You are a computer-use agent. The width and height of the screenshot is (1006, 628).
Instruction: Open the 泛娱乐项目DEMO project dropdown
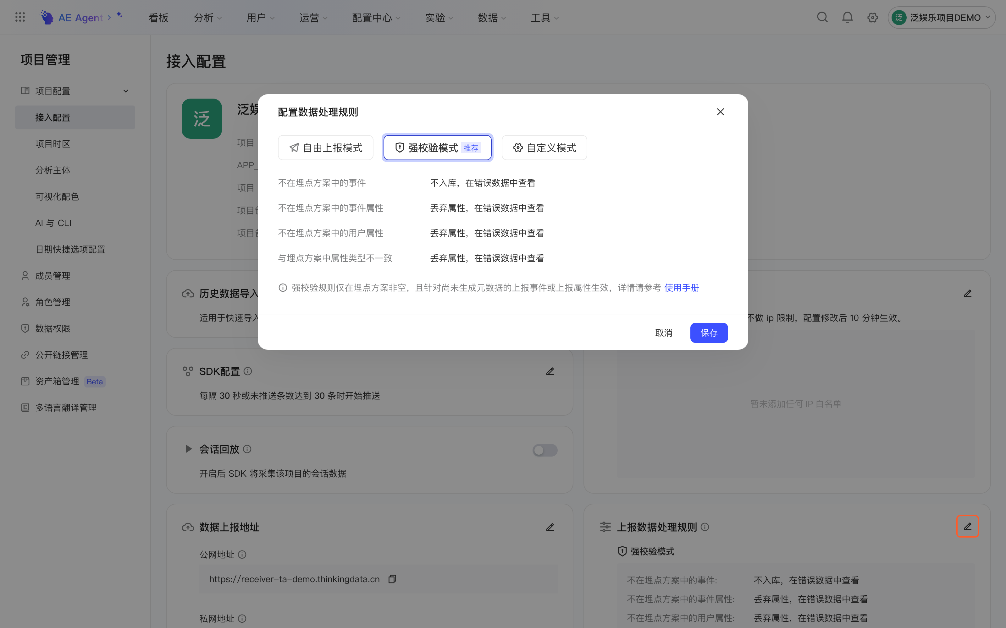point(941,18)
